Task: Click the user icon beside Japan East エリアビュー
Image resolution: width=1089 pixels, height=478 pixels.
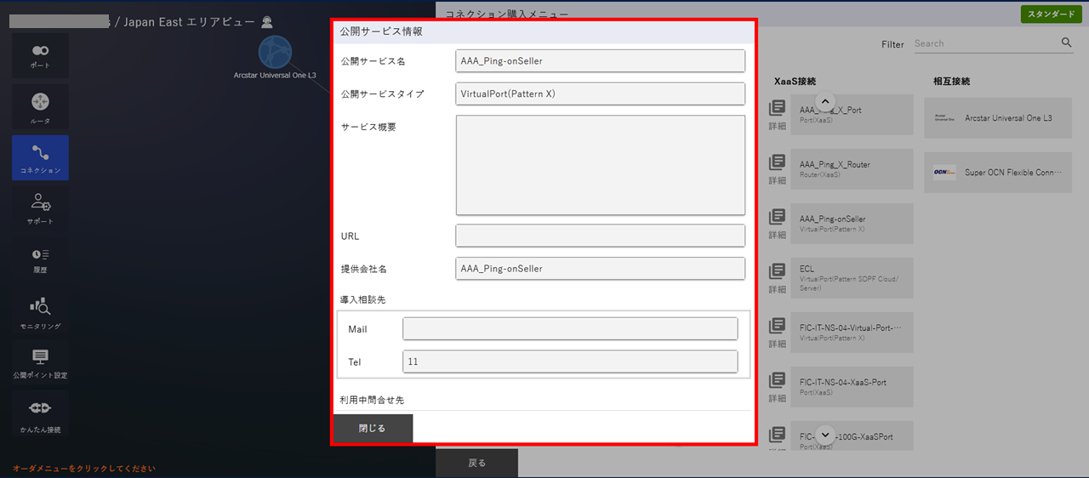Action: click(x=267, y=21)
